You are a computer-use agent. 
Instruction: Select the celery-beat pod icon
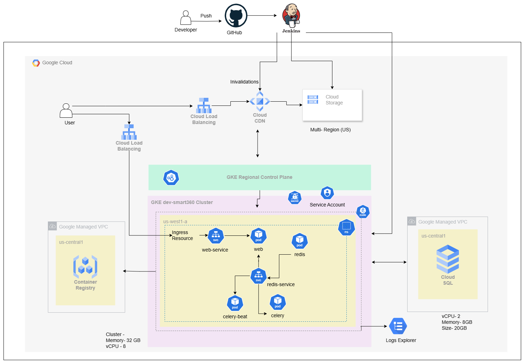click(x=235, y=303)
